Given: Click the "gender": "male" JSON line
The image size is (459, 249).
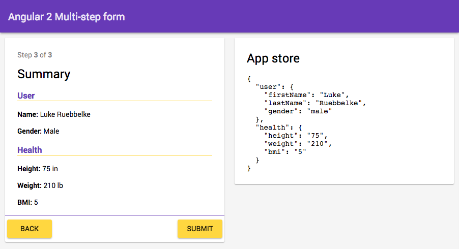Looking at the screenshot, I should coord(298,111).
